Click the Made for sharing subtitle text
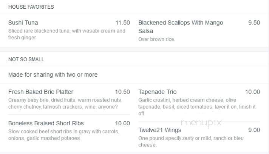 coord(53,75)
